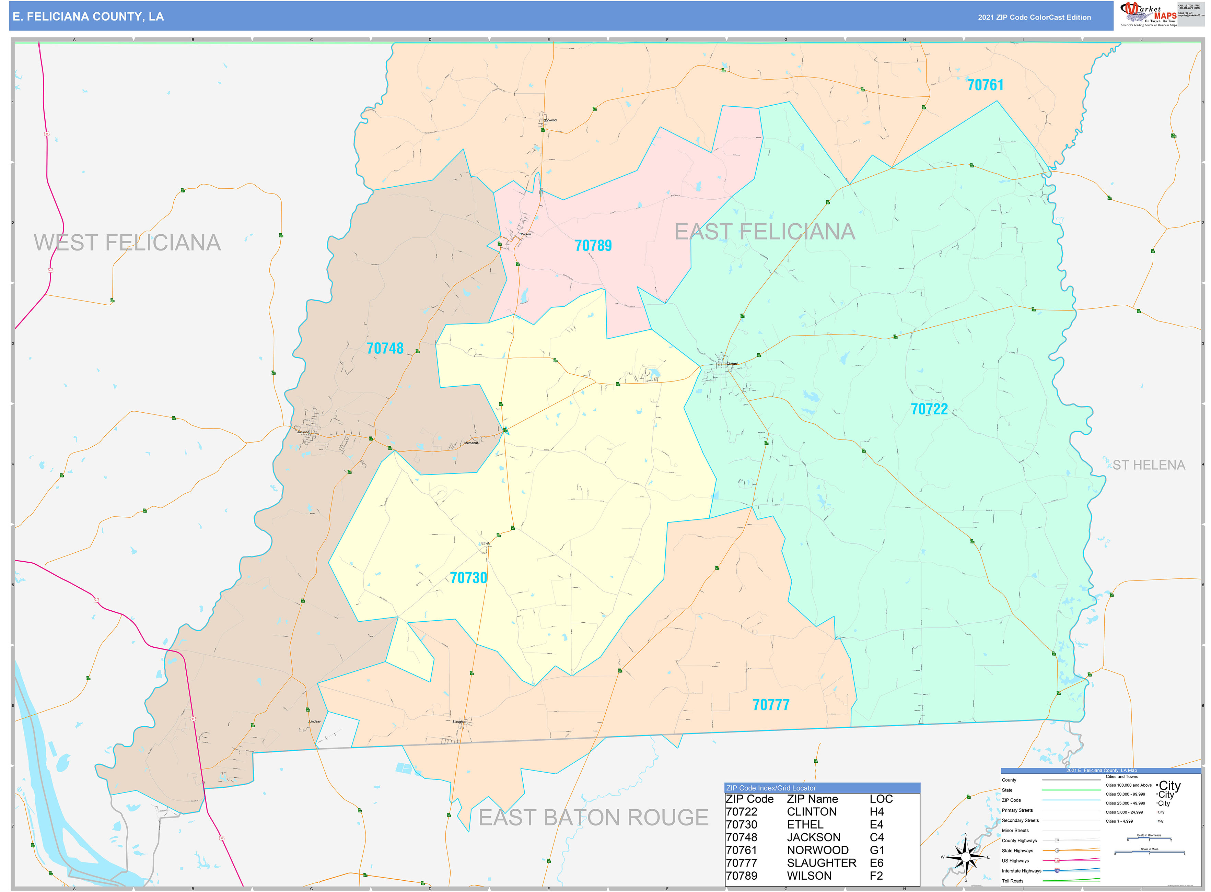Toggle the Toll Roads legend entry

pos(1013,881)
